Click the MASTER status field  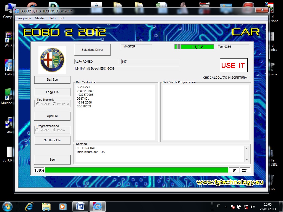[136, 46]
